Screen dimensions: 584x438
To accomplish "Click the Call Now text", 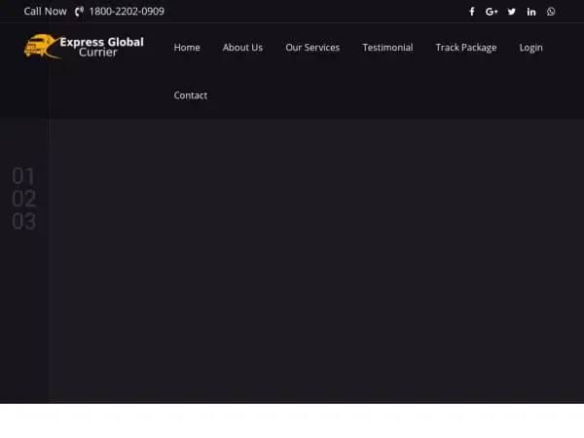I will coord(45,11).
